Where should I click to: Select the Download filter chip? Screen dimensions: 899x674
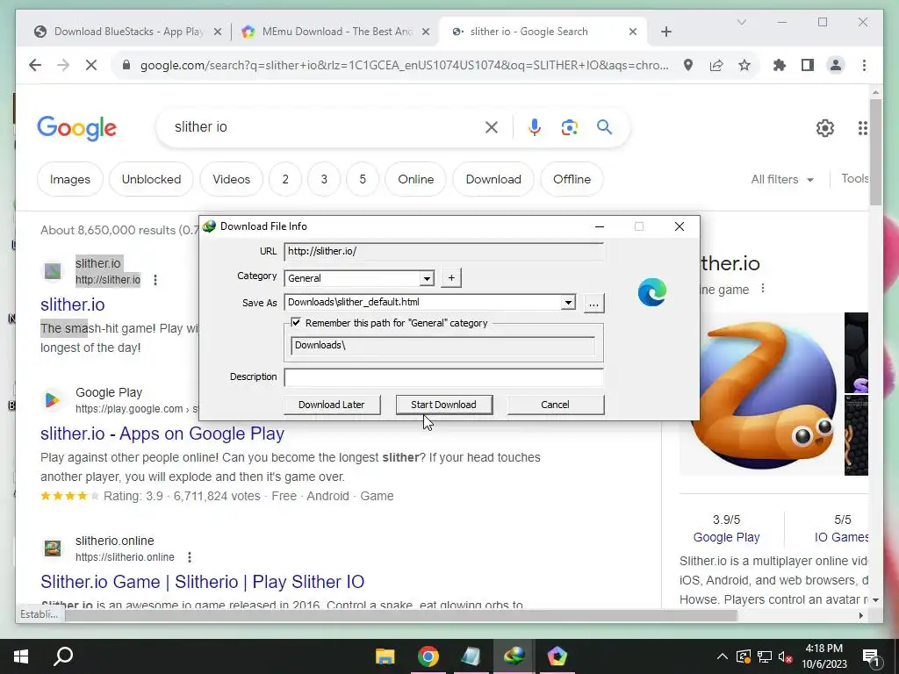pos(493,179)
